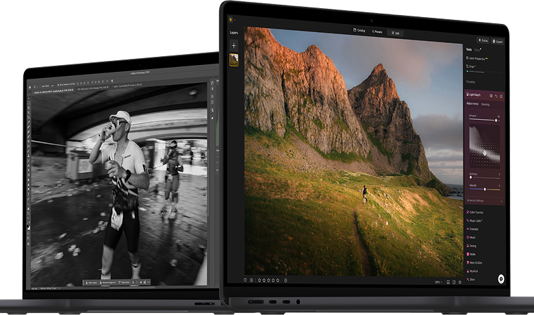Open the Luminar app menu sun icon
Screen dimensions: 534x315
tap(231, 20)
